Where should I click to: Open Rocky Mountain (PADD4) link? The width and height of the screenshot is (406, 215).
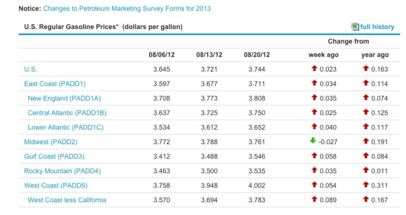[x=62, y=171]
